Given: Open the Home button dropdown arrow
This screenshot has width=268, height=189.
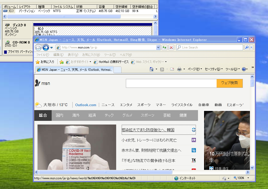Looking at the screenshot, I should click(156, 69).
